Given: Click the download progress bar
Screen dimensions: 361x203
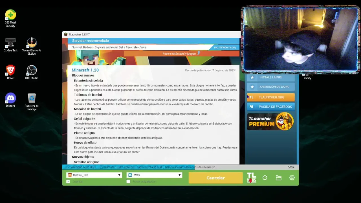Looking at the screenshot, I should [180, 167].
